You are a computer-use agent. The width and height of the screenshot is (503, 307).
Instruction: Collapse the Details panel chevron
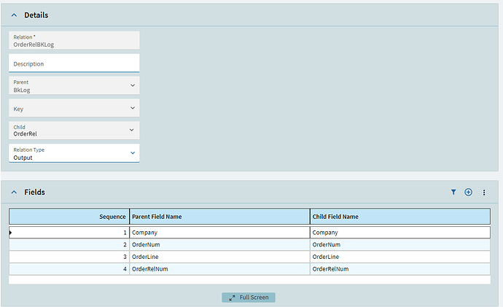click(x=14, y=15)
